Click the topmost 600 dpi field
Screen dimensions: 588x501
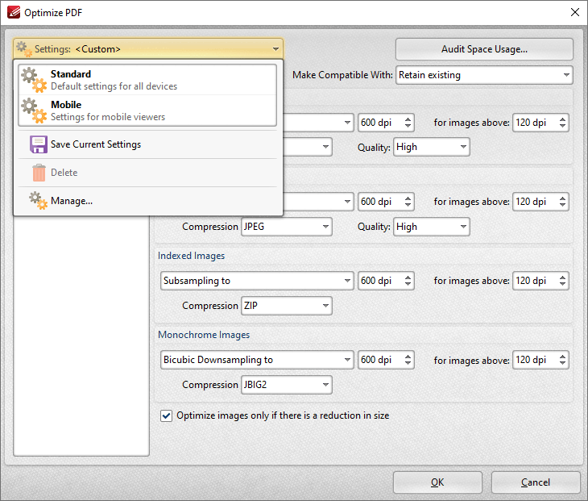tap(386, 123)
